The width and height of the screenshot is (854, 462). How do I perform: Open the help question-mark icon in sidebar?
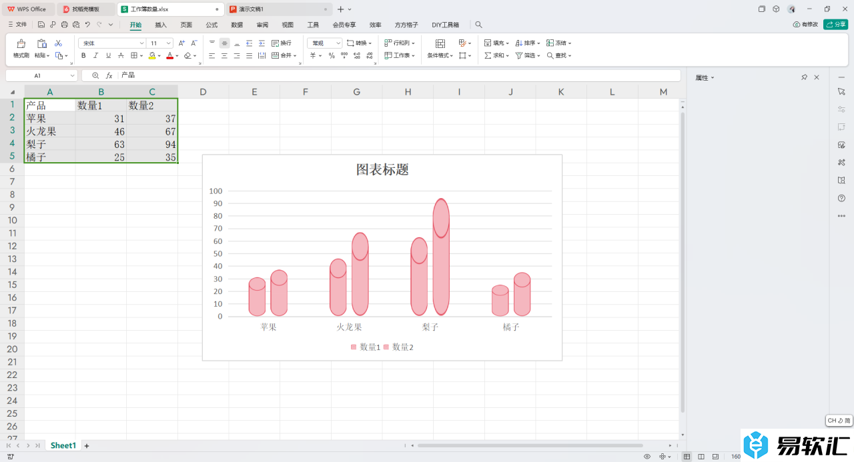pos(841,198)
